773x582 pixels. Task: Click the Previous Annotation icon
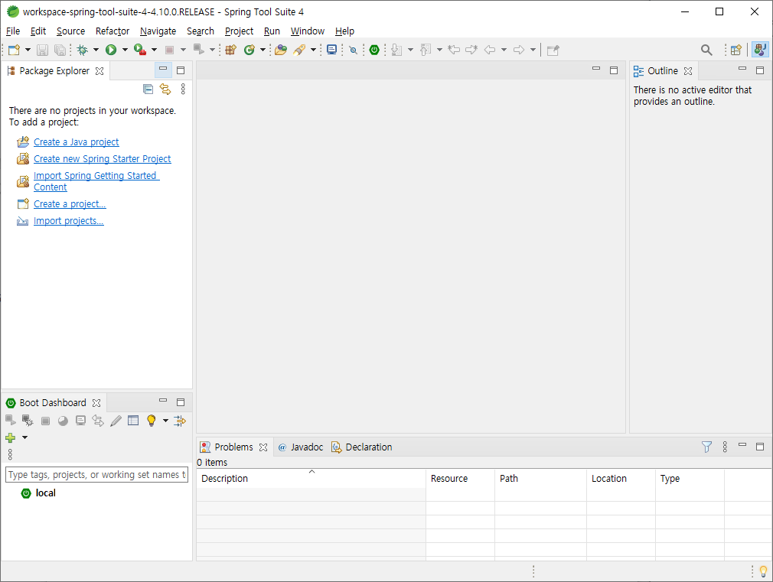pyautogui.click(x=426, y=50)
